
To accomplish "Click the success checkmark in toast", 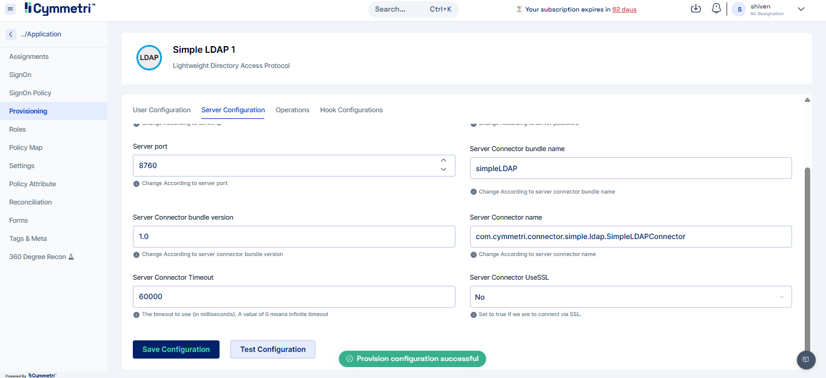I will (x=349, y=359).
